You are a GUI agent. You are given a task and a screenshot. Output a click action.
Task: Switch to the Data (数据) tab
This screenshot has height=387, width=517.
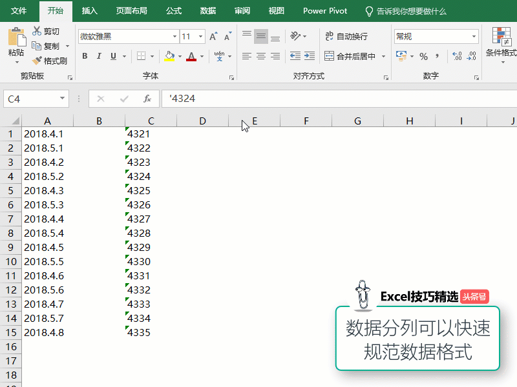point(208,11)
